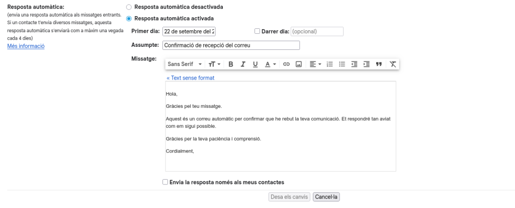The image size is (515, 208).
Task: Create a bulleted list
Action: tap(342, 64)
